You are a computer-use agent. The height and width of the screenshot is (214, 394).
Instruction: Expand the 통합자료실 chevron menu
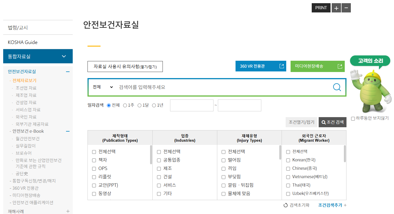(64, 56)
